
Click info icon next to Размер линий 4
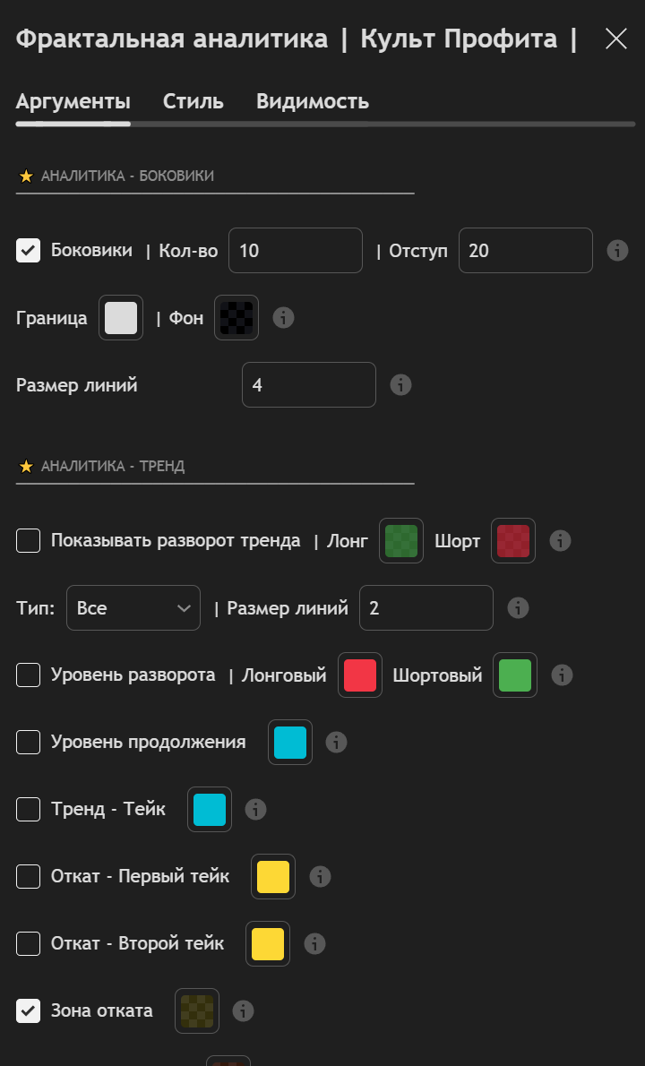pos(401,385)
